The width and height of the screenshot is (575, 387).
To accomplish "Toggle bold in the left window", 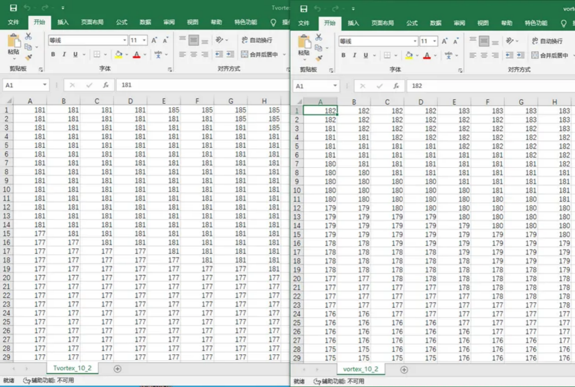I will [53, 54].
